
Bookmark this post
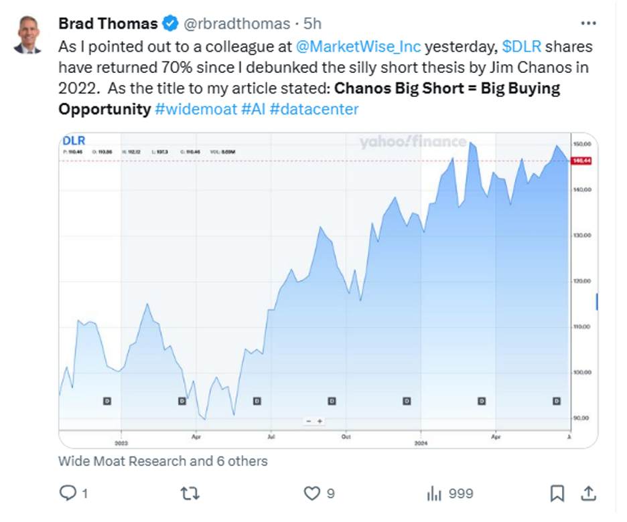(x=557, y=493)
